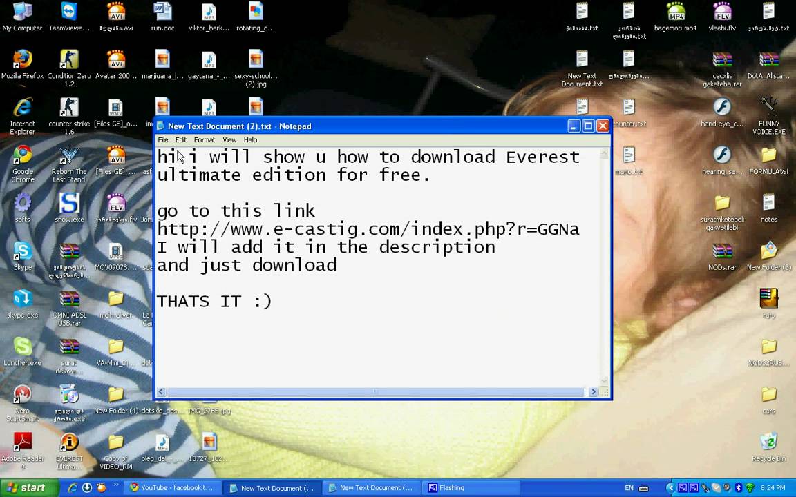796x497 pixels.
Task: Click Notepad horizontal scrollbar right arrow
Action: click(593, 392)
